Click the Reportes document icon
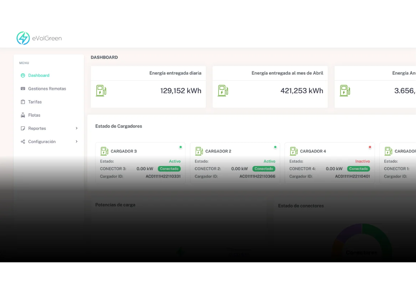Image resolution: width=416 pixels, height=291 pixels. click(x=23, y=128)
